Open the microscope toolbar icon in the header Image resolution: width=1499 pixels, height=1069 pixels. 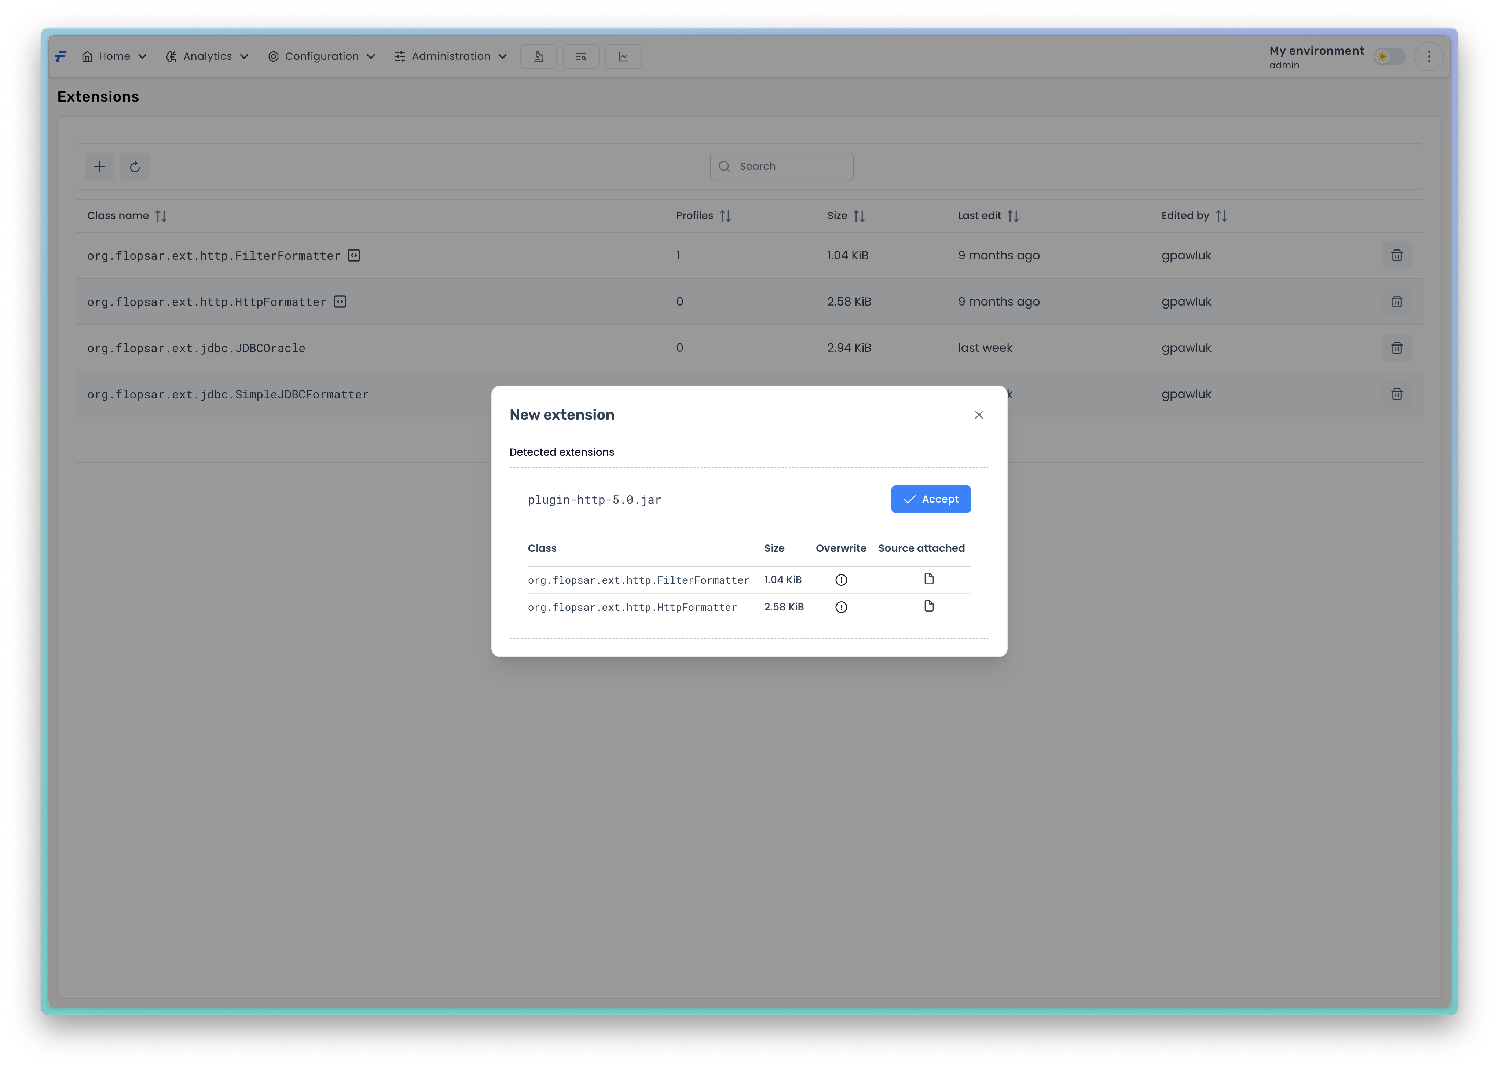coord(538,56)
